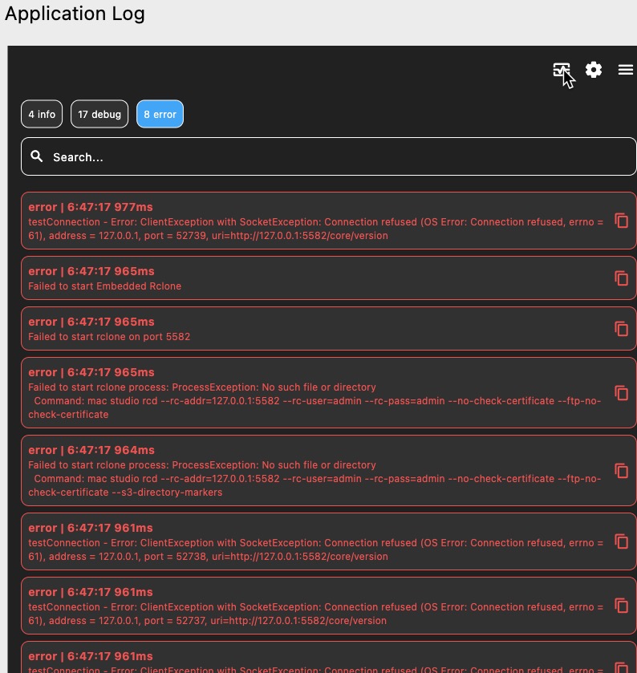The height and width of the screenshot is (673, 637).
Task: Click message text containing port = 52737
Action: (x=315, y=614)
